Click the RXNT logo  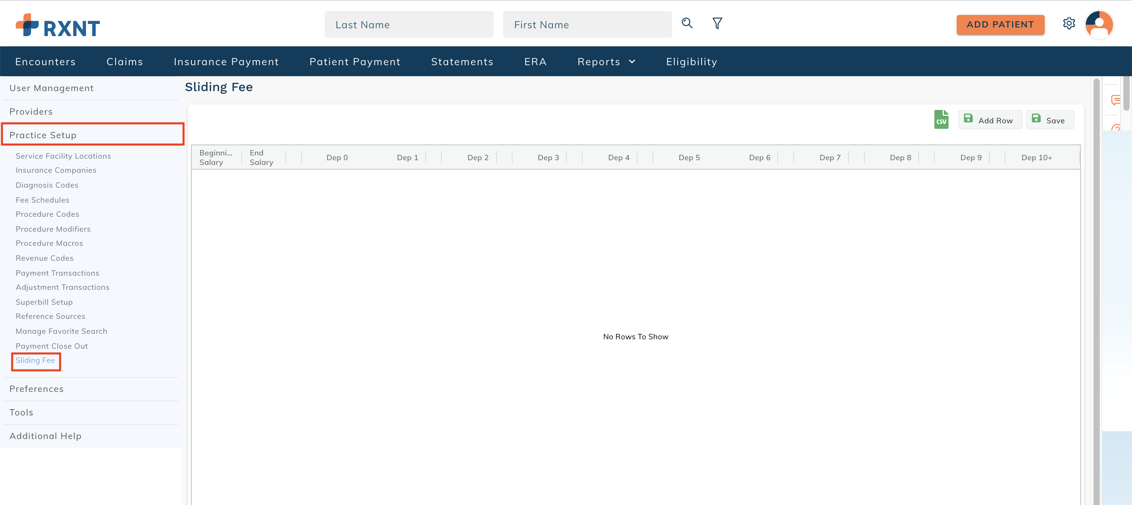(x=58, y=25)
